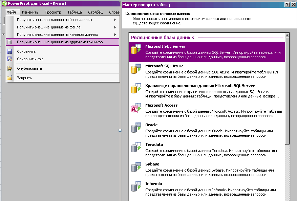
Task: Select the Teradata title
Action: (154, 144)
